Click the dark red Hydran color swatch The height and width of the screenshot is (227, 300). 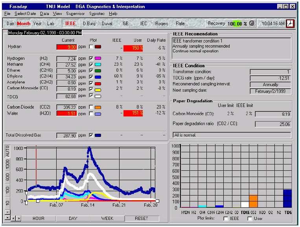click(98, 47)
